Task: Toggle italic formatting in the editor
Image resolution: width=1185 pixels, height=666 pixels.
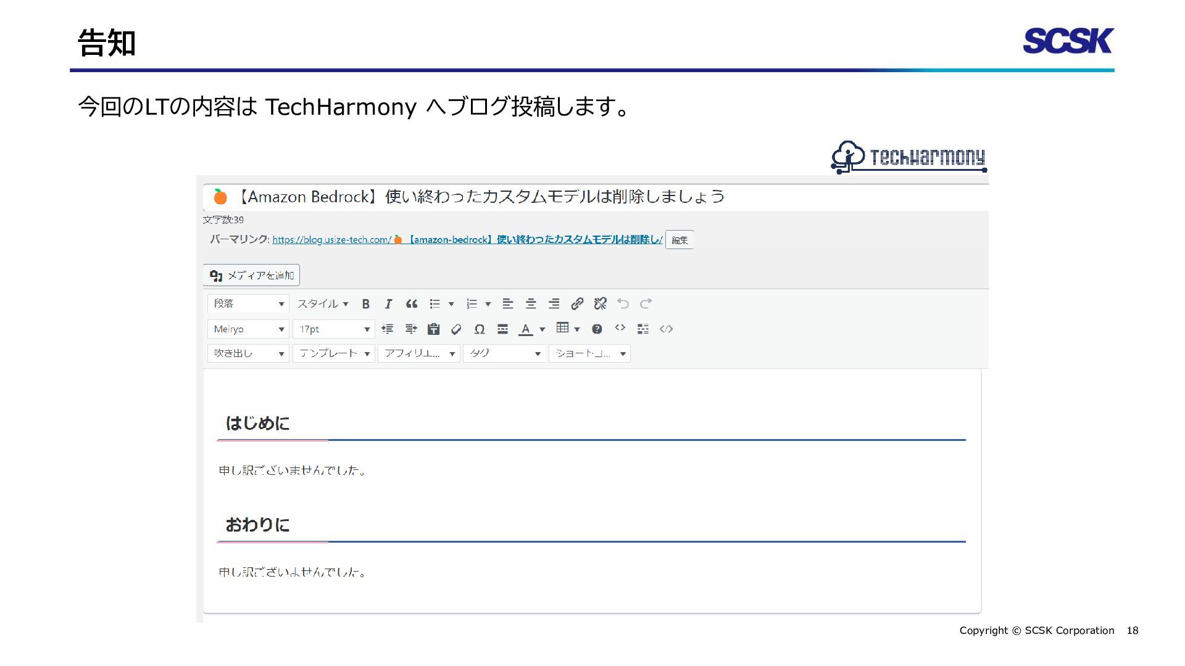Action: coord(388,304)
